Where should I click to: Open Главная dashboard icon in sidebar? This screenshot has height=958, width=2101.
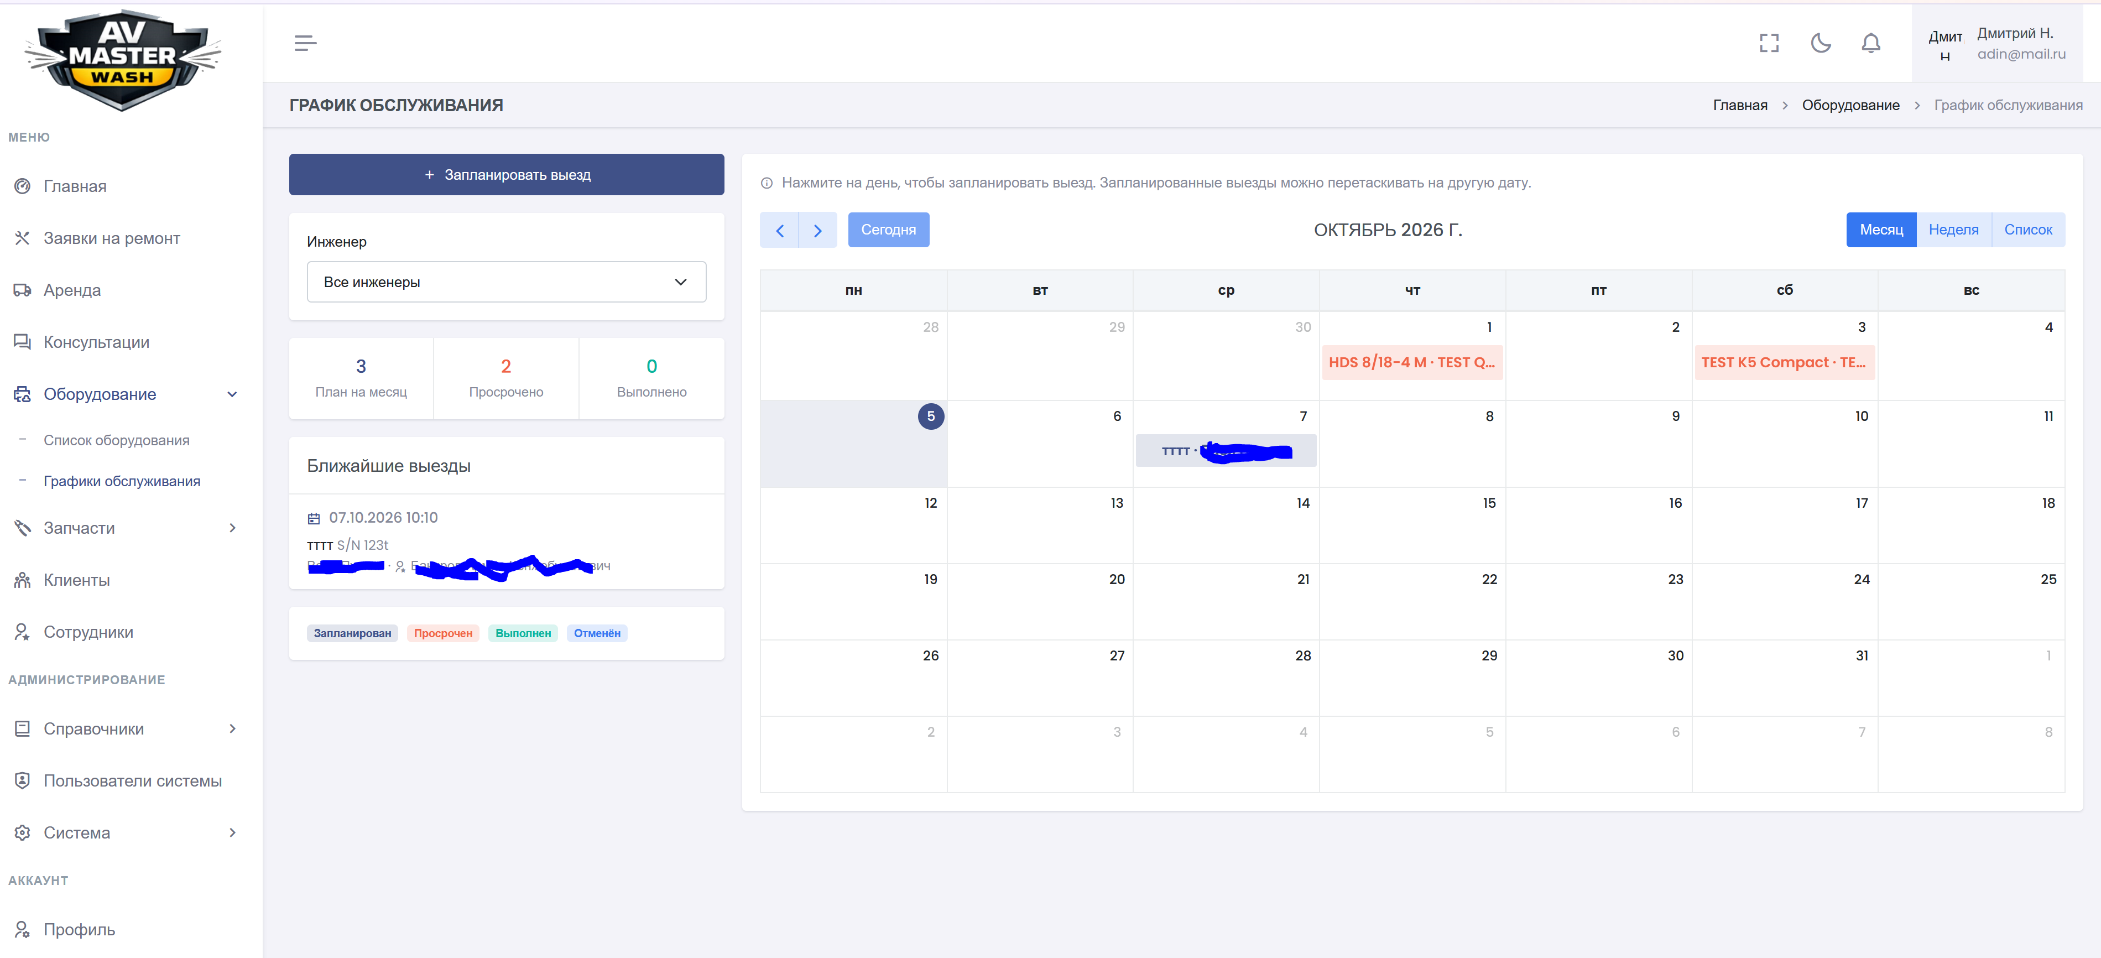pos(23,186)
